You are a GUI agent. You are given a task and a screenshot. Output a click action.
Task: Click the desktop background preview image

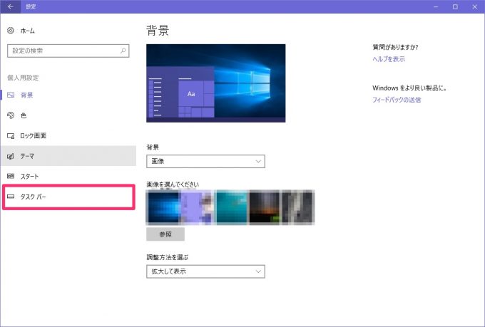216,83
